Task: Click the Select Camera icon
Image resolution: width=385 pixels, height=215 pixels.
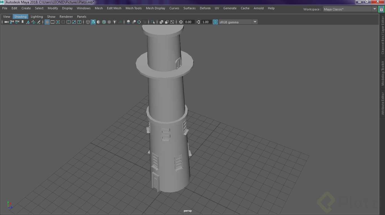Action: tap(6, 22)
